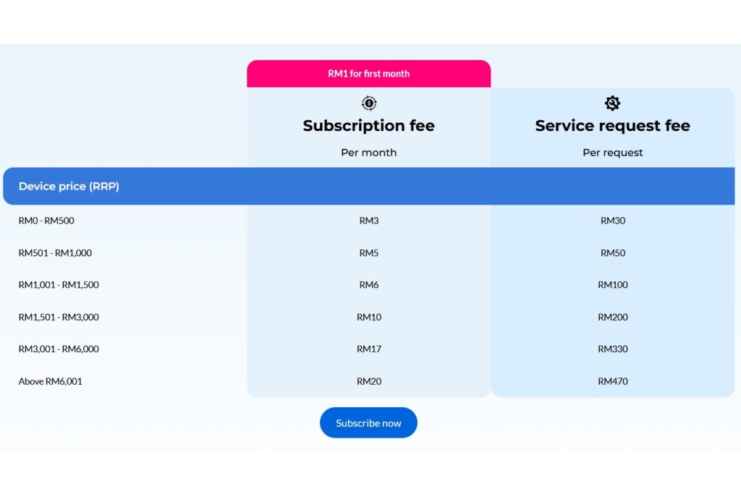Click the dollar coin Subscription fee icon
Screen dimensions: 741x494
tap(368, 102)
